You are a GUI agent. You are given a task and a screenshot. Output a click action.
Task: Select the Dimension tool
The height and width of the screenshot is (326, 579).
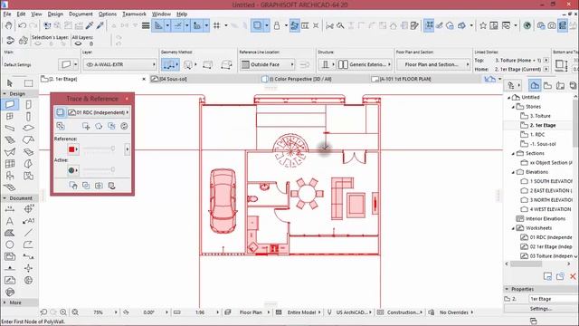10,209
